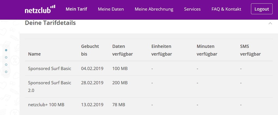The height and width of the screenshot is (115, 278).
Task: Select the third page-navigation dot
Action: click(x=6, y=65)
